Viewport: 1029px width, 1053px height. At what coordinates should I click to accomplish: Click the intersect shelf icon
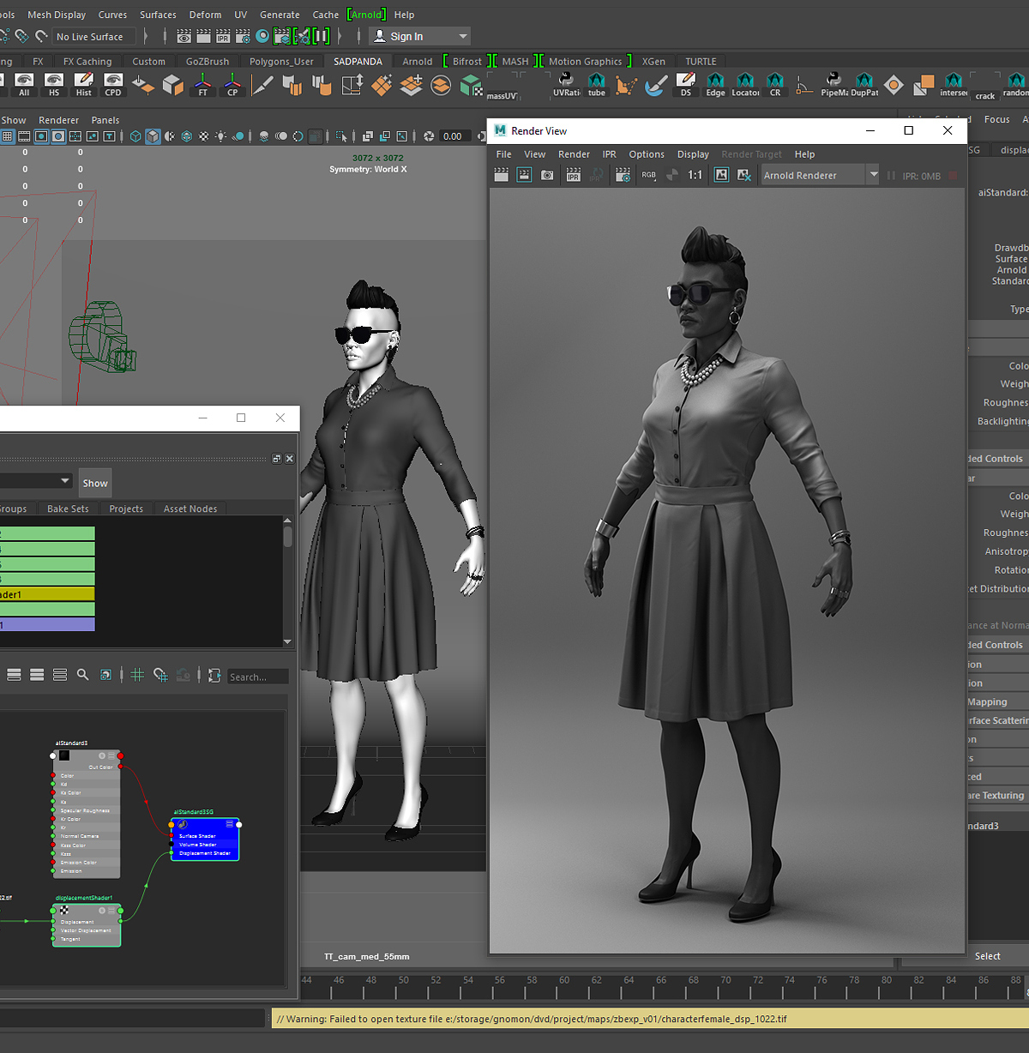[954, 85]
